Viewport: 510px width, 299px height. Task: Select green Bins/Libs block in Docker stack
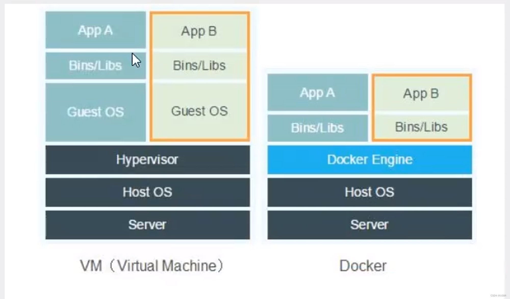pos(421,127)
